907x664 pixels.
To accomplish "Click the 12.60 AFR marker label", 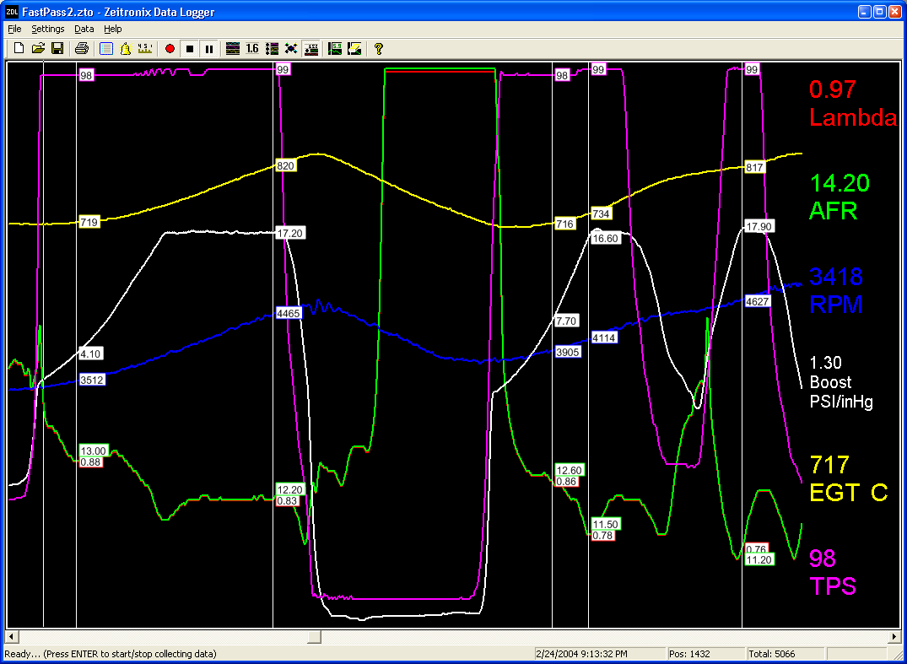I will [x=570, y=470].
